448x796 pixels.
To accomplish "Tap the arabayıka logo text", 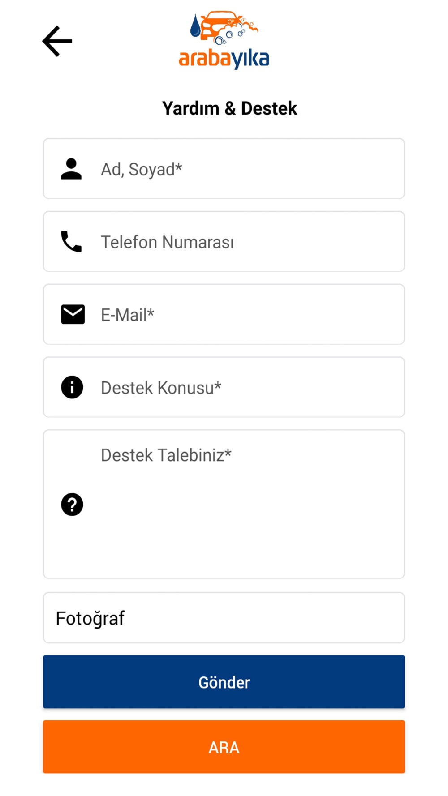I will coord(224,59).
